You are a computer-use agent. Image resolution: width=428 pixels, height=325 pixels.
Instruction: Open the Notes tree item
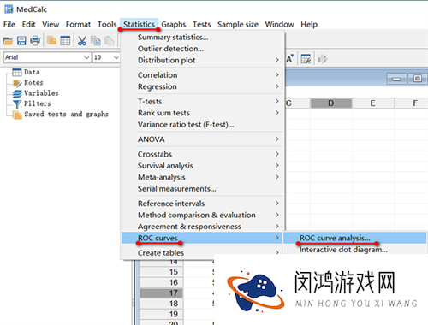(33, 83)
